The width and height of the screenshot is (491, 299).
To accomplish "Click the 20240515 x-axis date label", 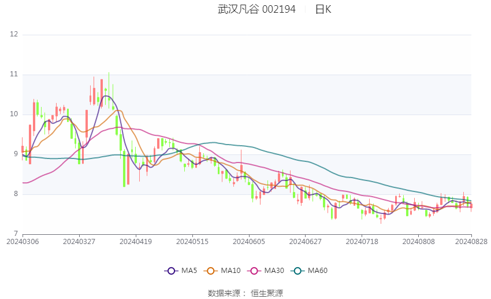I will point(192,242).
